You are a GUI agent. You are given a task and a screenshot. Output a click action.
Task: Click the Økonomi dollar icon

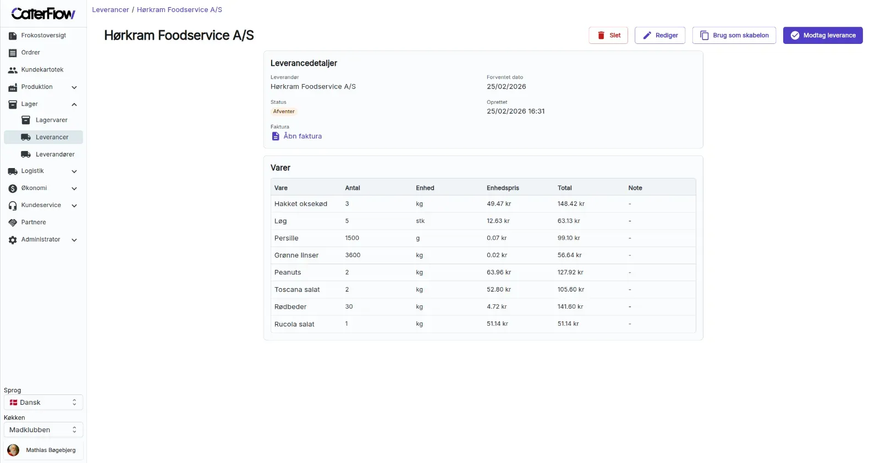point(13,188)
